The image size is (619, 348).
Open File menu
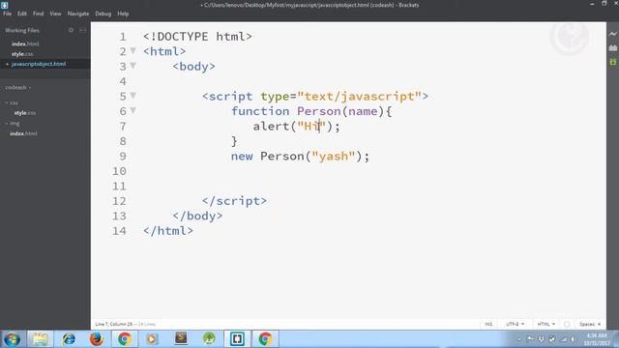tap(7, 14)
